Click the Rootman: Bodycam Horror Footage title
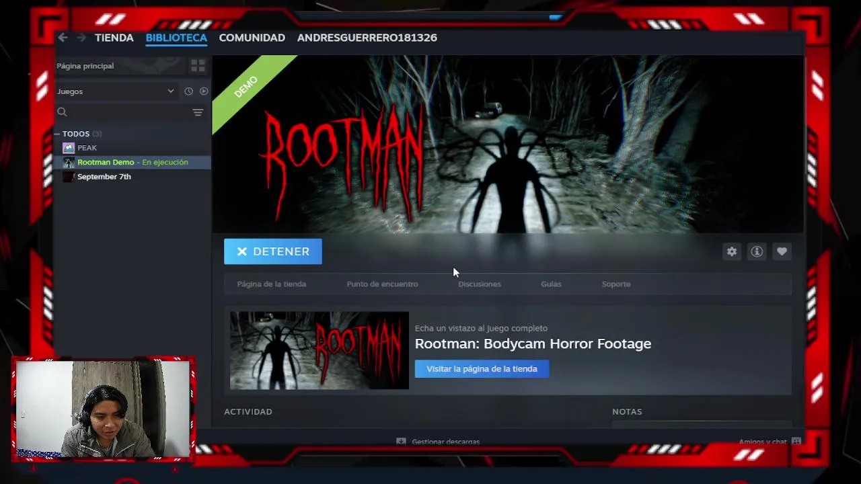This screenshot has width=861, height=484. [533, 344]
